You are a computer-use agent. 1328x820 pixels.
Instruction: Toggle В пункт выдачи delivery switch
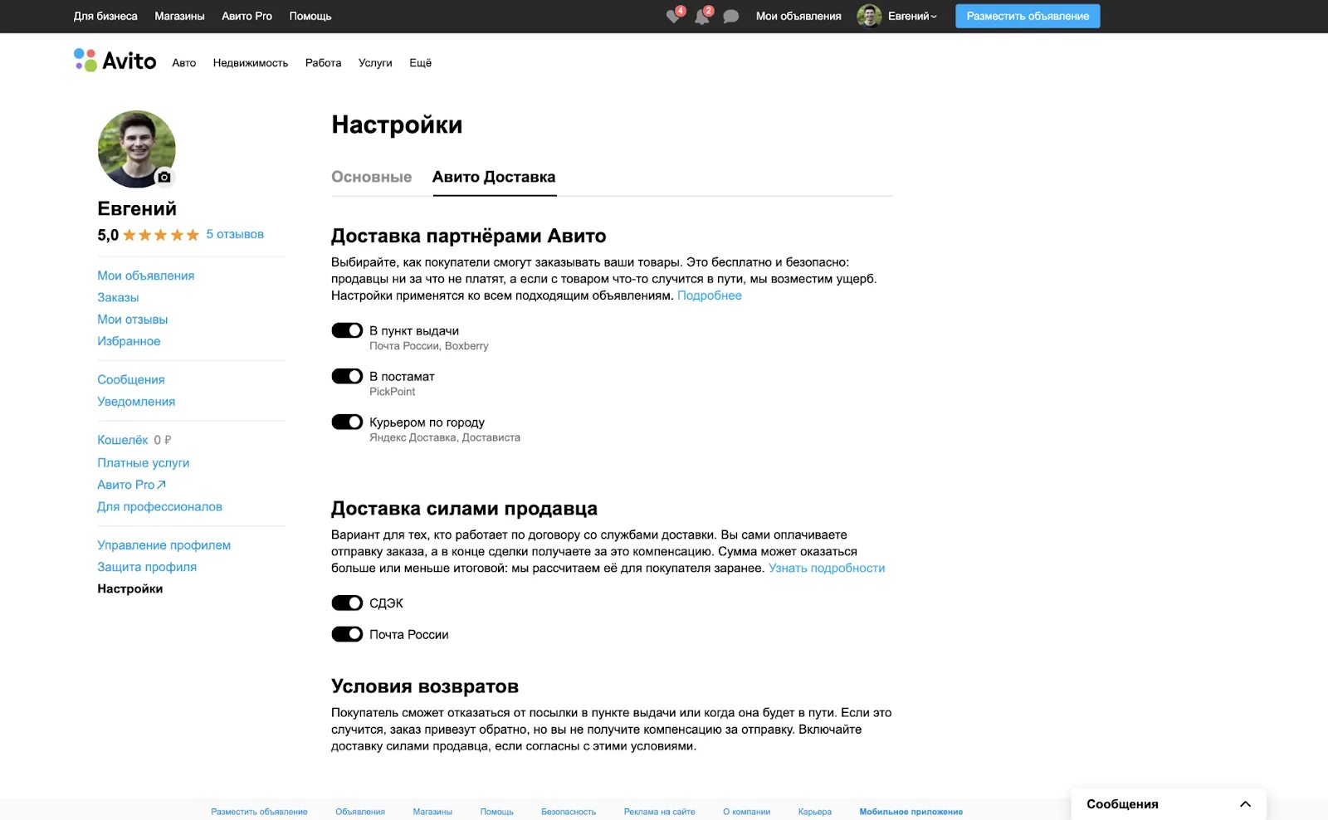pyautogui.click(x=347, y=330)
